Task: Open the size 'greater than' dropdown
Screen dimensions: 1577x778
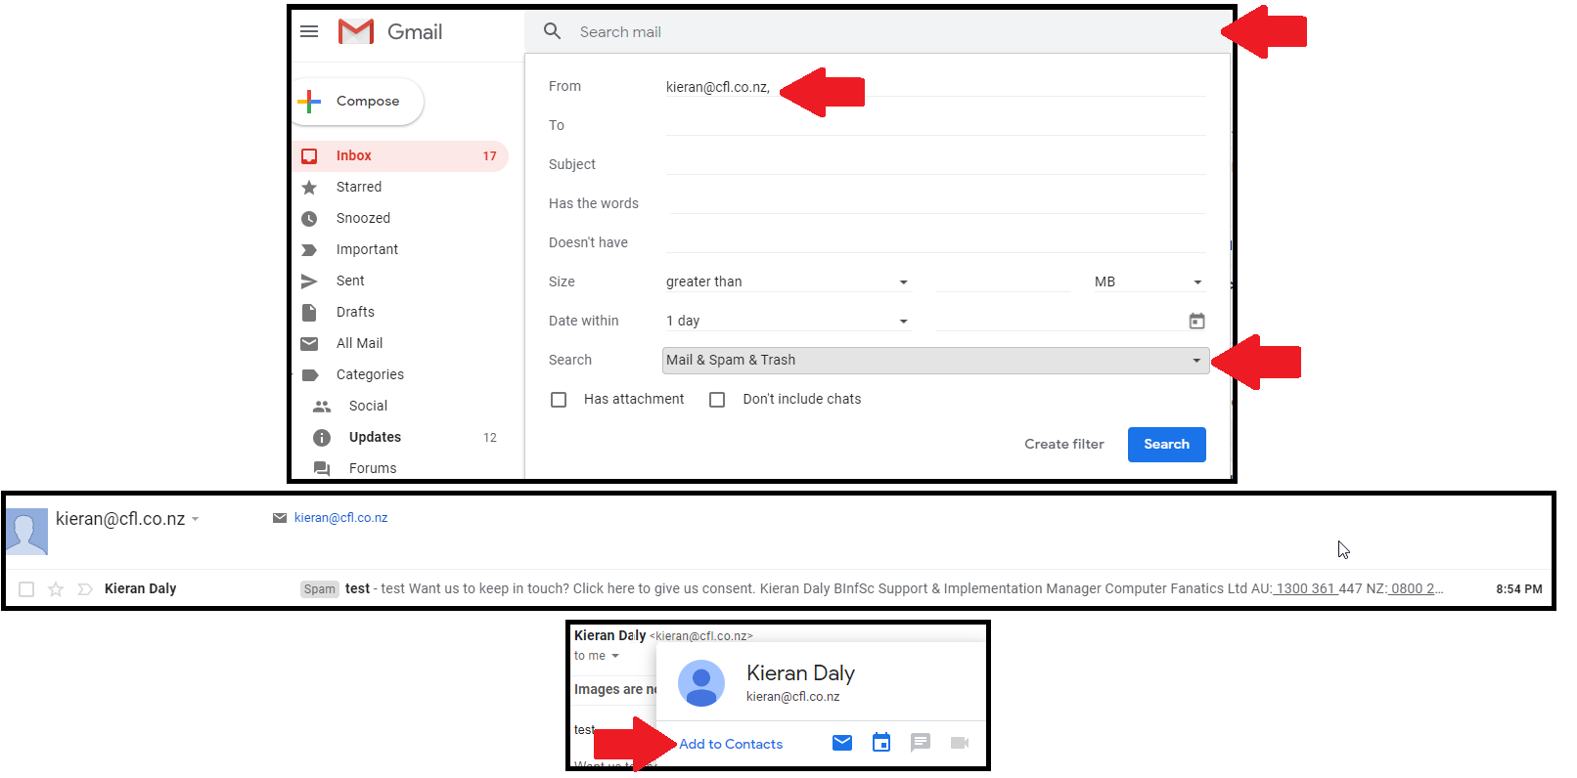Action: click(788, 281)
